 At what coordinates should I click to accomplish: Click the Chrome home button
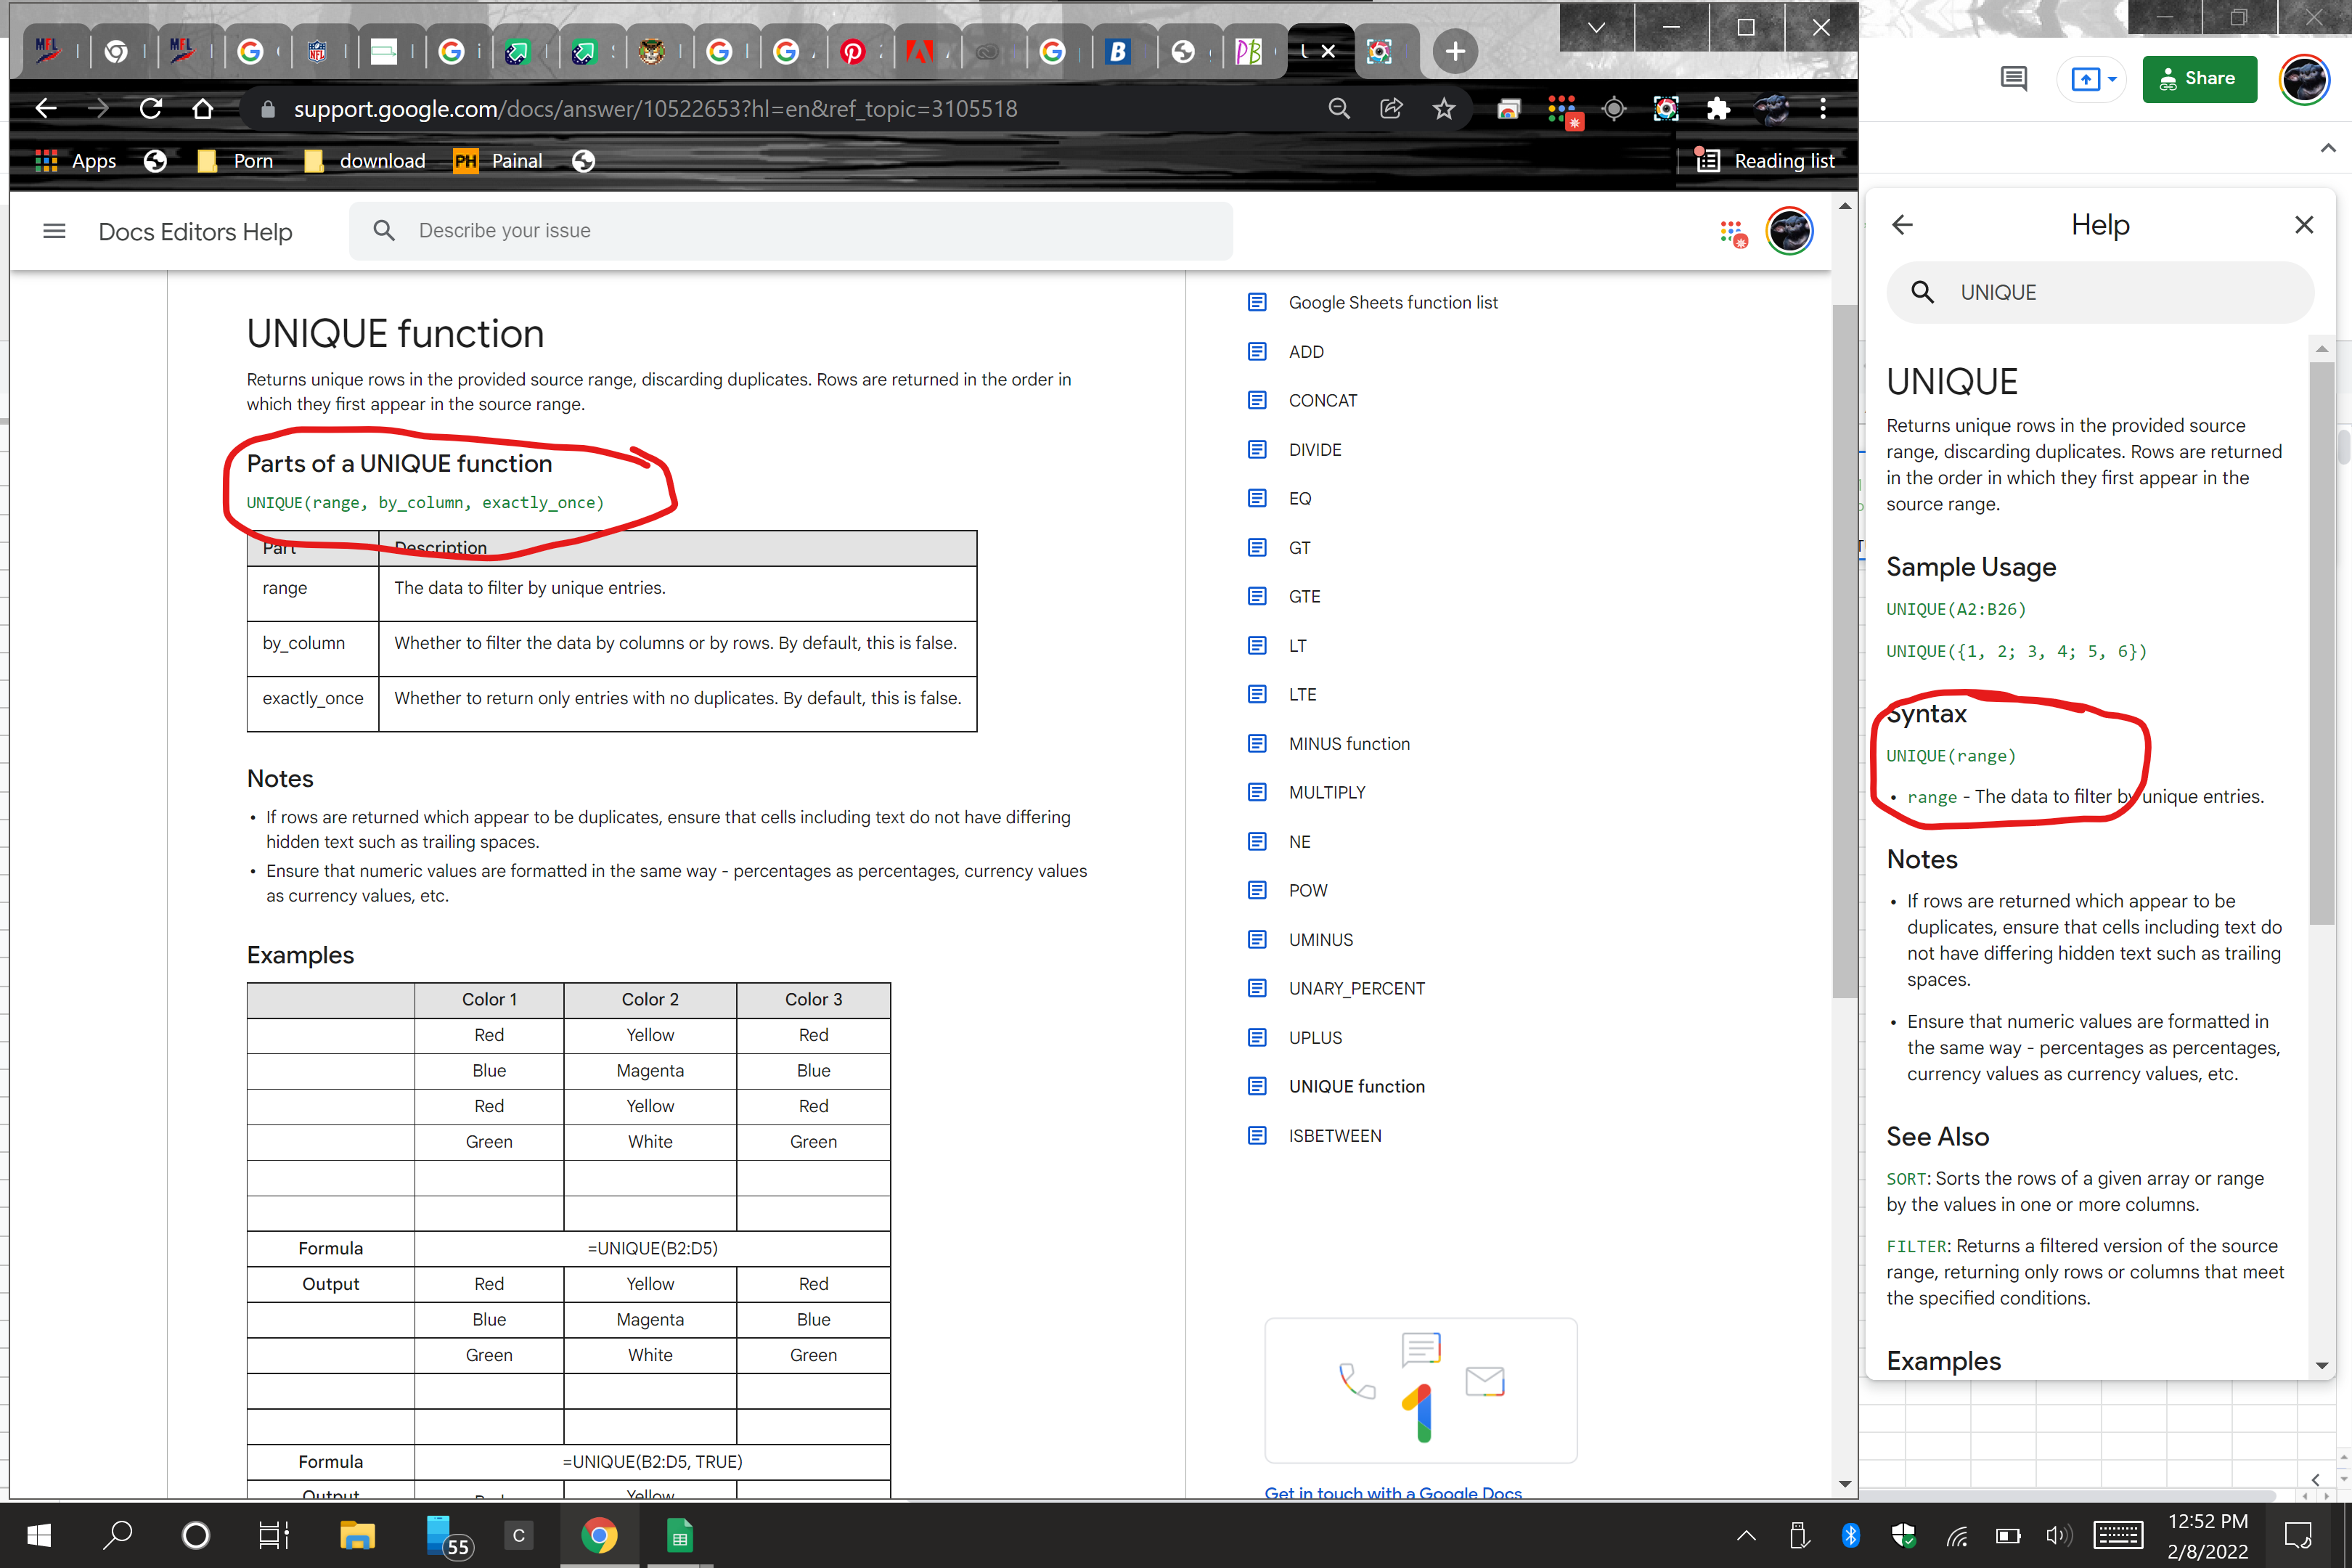coord(203,109)
